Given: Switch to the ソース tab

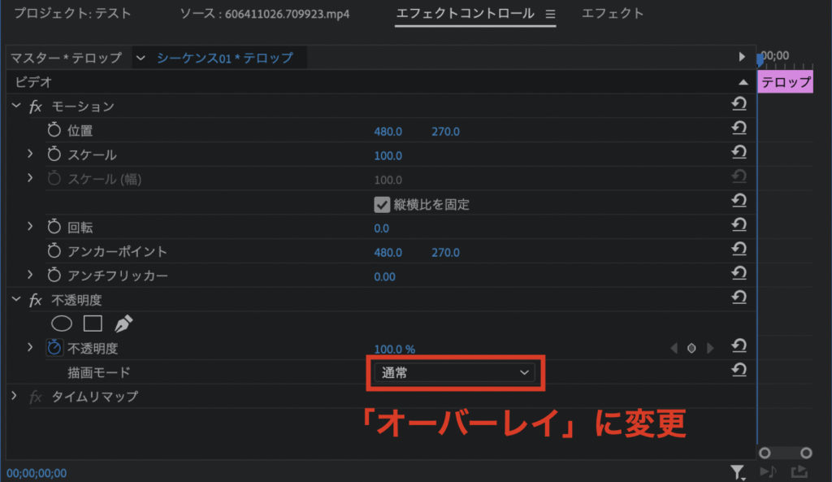Looking at the screenshot, I should (x=264, y=14).
